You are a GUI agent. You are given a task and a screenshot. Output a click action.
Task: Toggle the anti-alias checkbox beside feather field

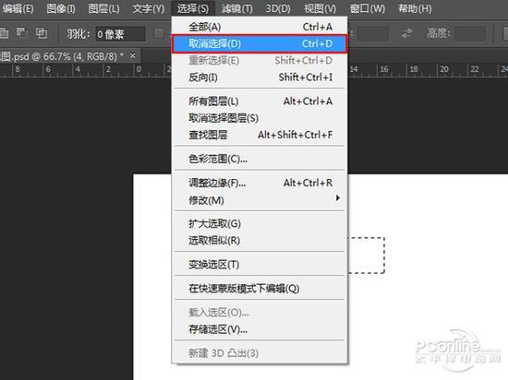[159, 33]
